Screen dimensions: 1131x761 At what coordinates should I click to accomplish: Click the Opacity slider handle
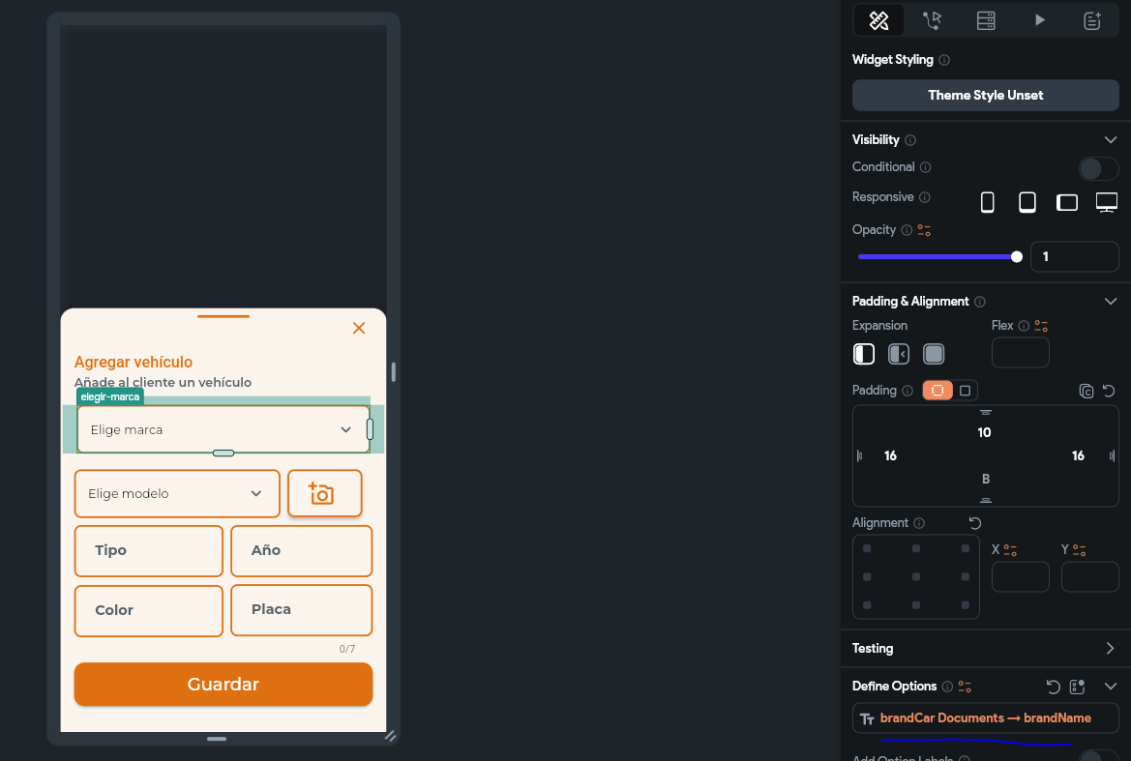[x=1016, y=256]
